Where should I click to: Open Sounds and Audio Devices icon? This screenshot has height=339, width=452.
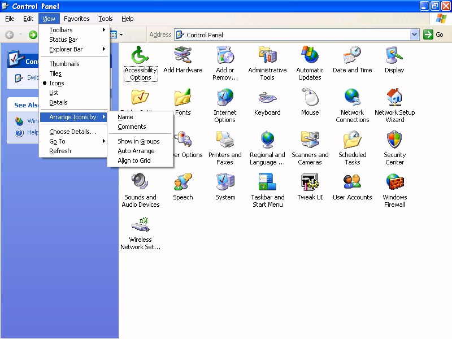[140, 190]
